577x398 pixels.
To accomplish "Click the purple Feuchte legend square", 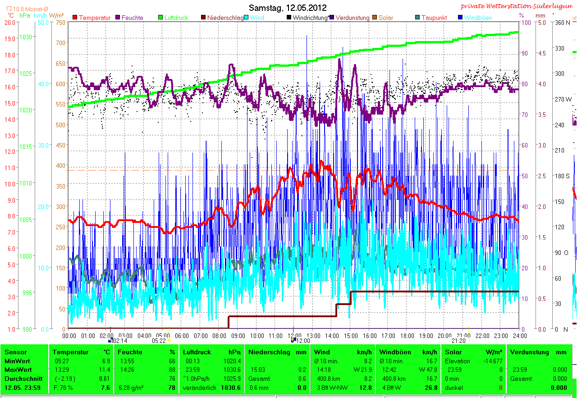I will point(119,18).
